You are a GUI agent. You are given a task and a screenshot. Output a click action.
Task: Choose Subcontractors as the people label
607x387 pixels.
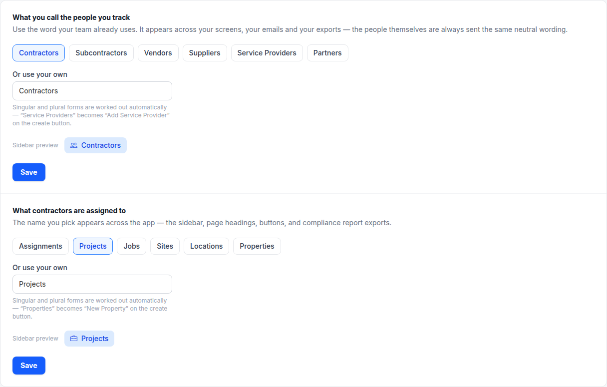(101, 53)
